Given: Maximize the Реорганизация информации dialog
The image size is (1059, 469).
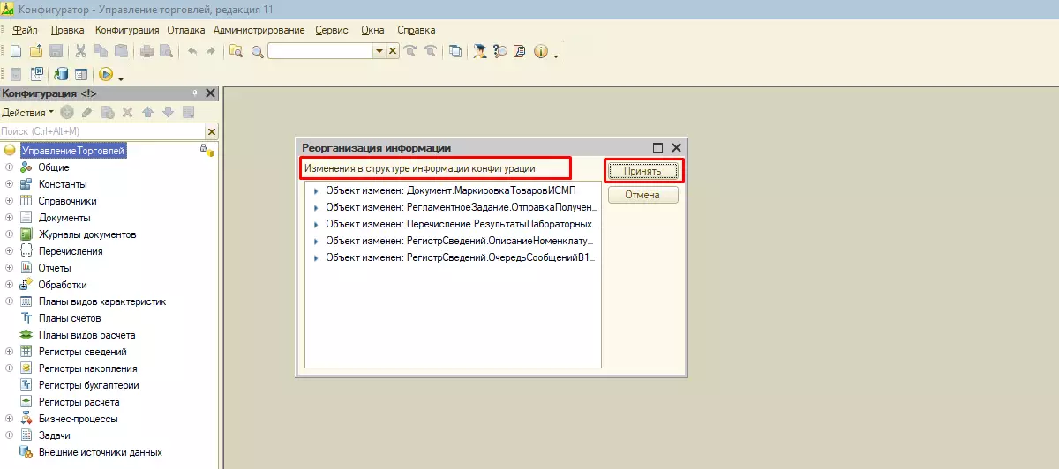Looking at the screenshot, I should point(658,148).
